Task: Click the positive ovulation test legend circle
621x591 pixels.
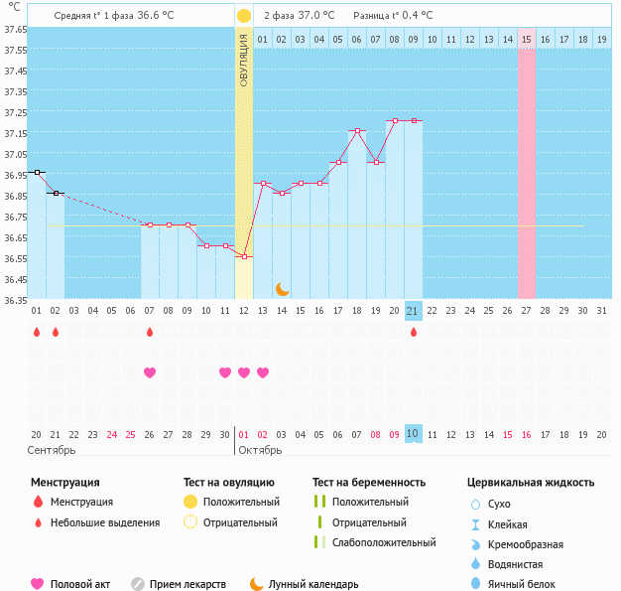Action: (190, 502)
